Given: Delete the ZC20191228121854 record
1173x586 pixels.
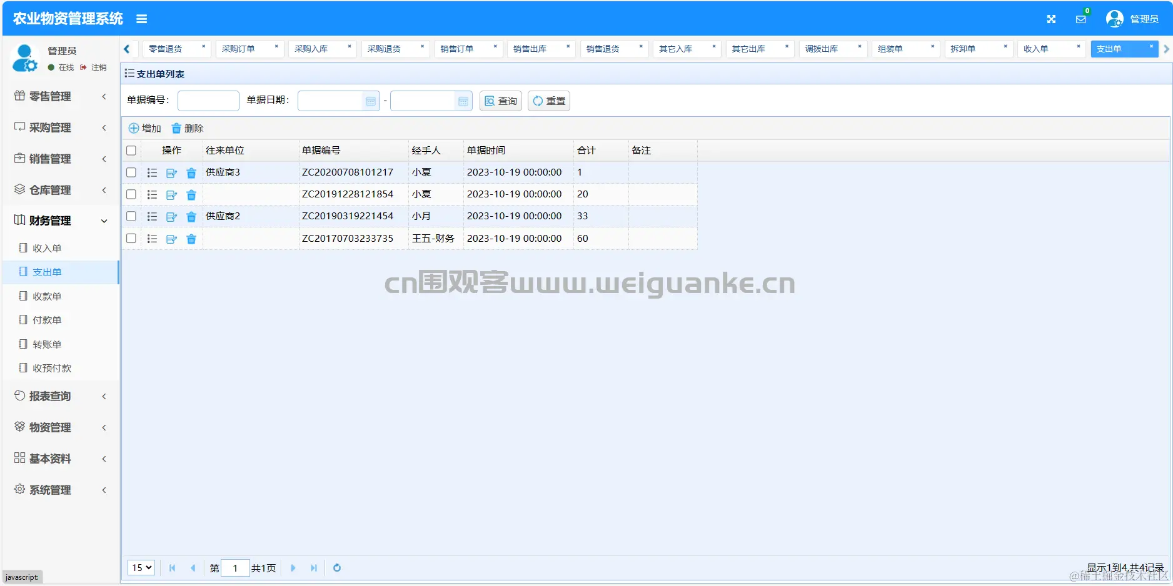Looking at the screenshot, I should (191, 195).
